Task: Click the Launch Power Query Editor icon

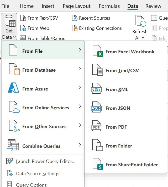Action: coord(9,161)
